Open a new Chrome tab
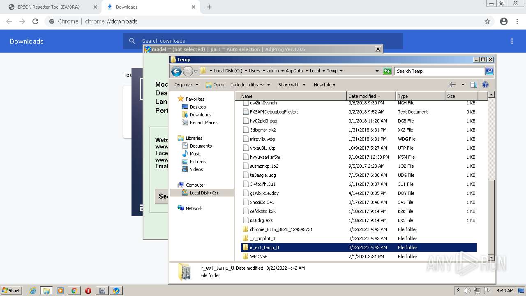This screenshot has height=296, width=526. click(209, 7)
